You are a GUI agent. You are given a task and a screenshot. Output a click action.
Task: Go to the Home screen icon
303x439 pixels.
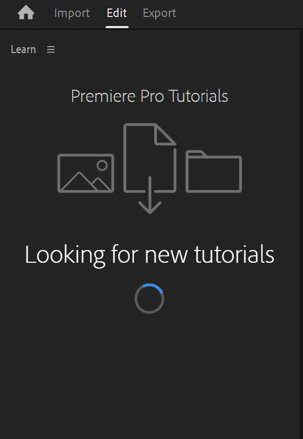(x=26, y=13)
